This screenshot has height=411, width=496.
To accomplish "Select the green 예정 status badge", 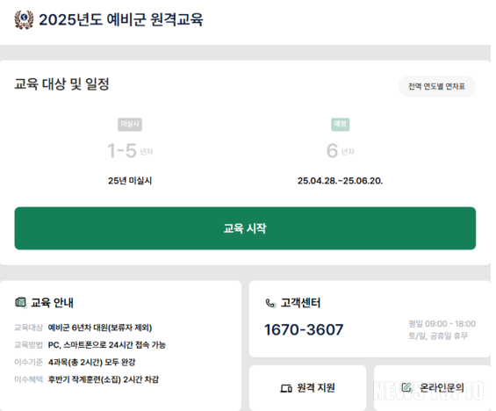I will pos(340,124).
